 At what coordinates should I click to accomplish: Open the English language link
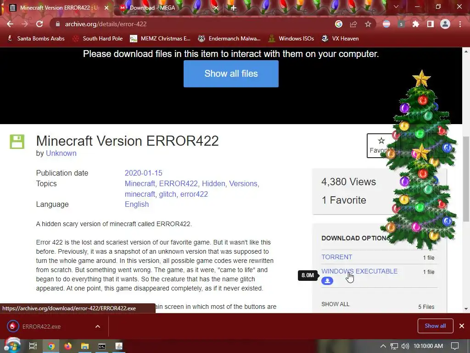pos(137,204)
